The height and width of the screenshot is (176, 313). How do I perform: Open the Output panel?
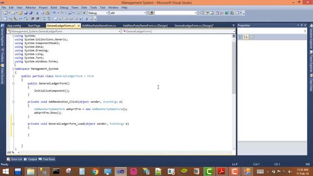tap(30, 159)
